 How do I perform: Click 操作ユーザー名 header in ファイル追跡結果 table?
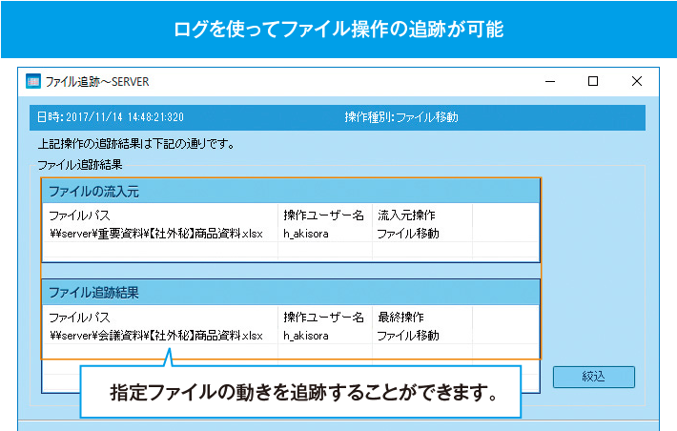point(324,318)
